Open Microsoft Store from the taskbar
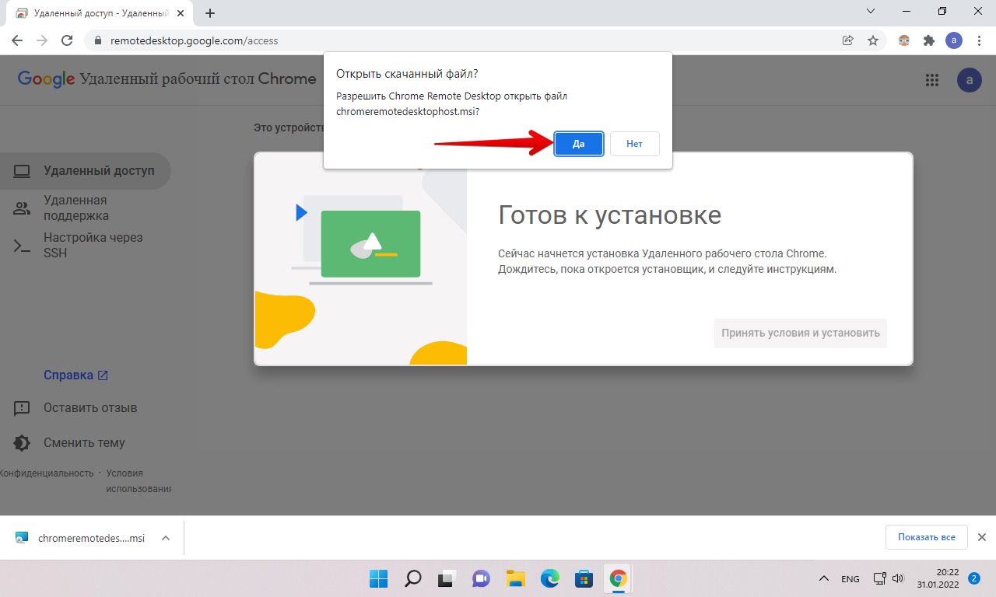The image size is (996, 597). click(584, 578)
